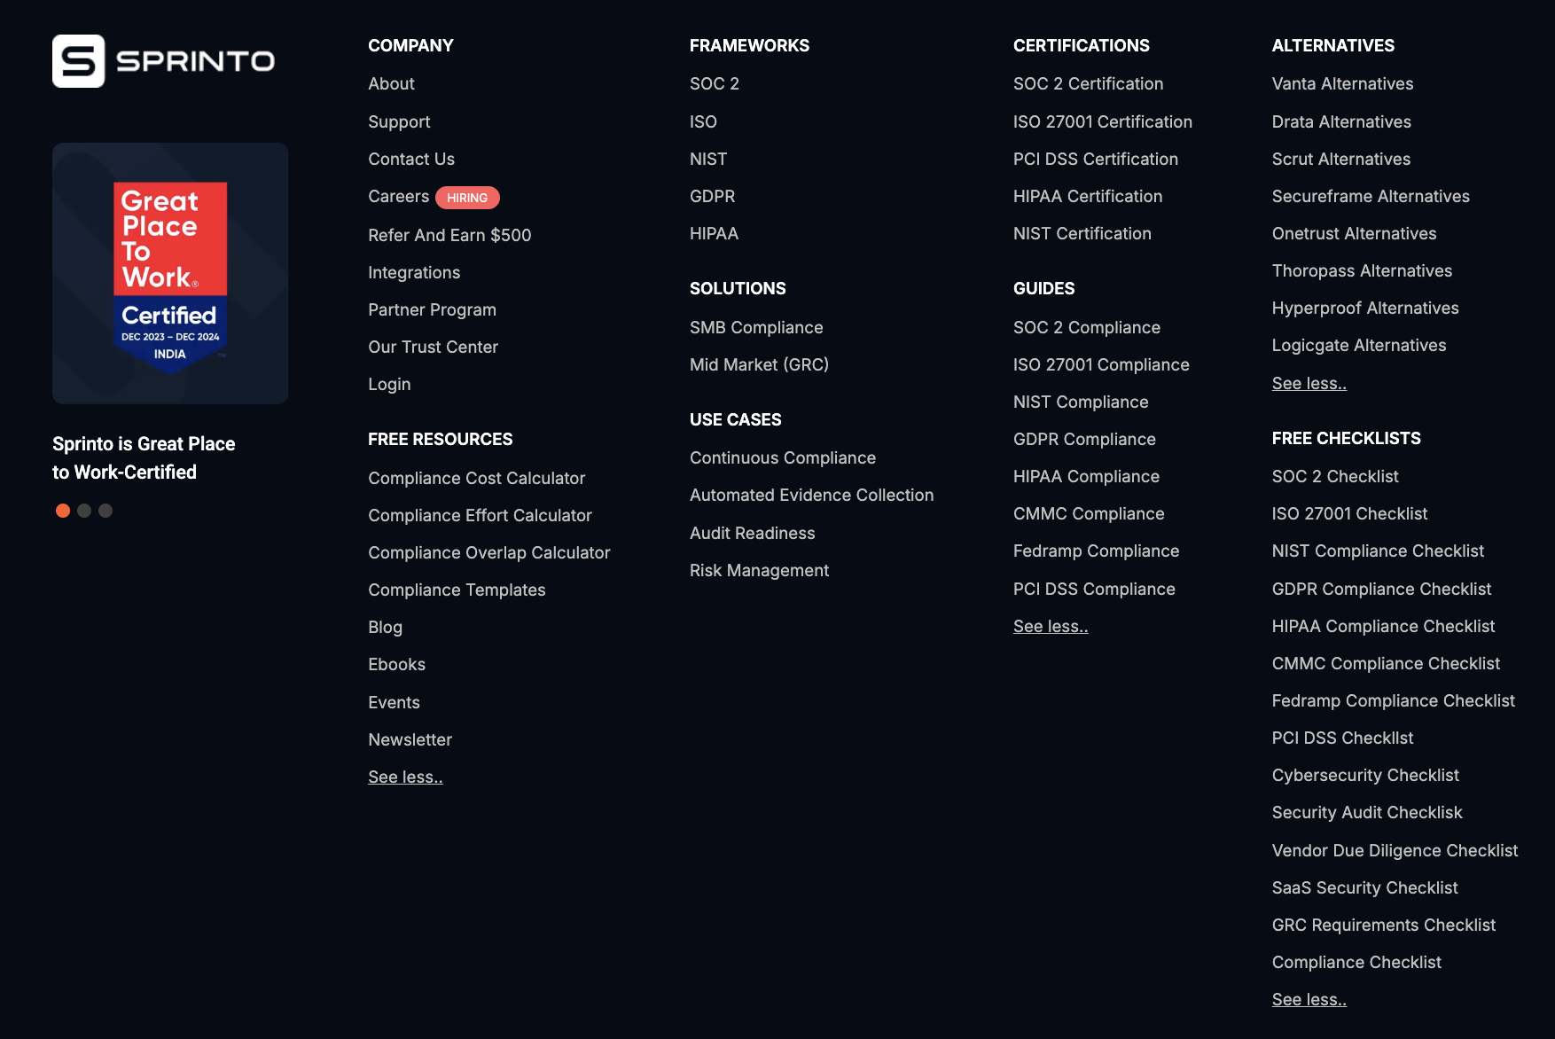Open the About page link

(391, 83)
